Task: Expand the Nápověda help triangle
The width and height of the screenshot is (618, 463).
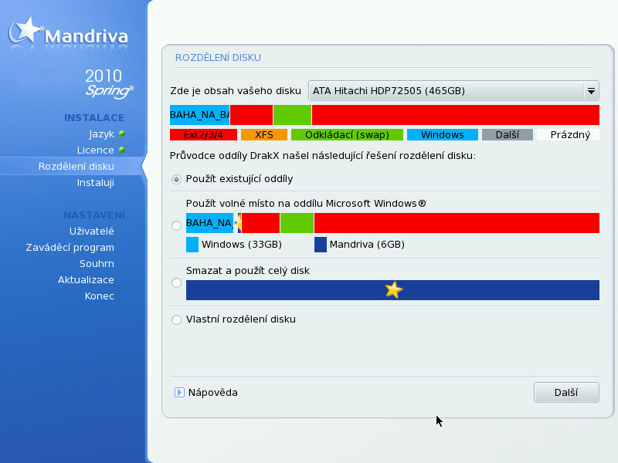Action: (x=179, y=393)
